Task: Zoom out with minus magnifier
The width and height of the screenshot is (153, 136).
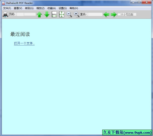Action: (69, 14)
